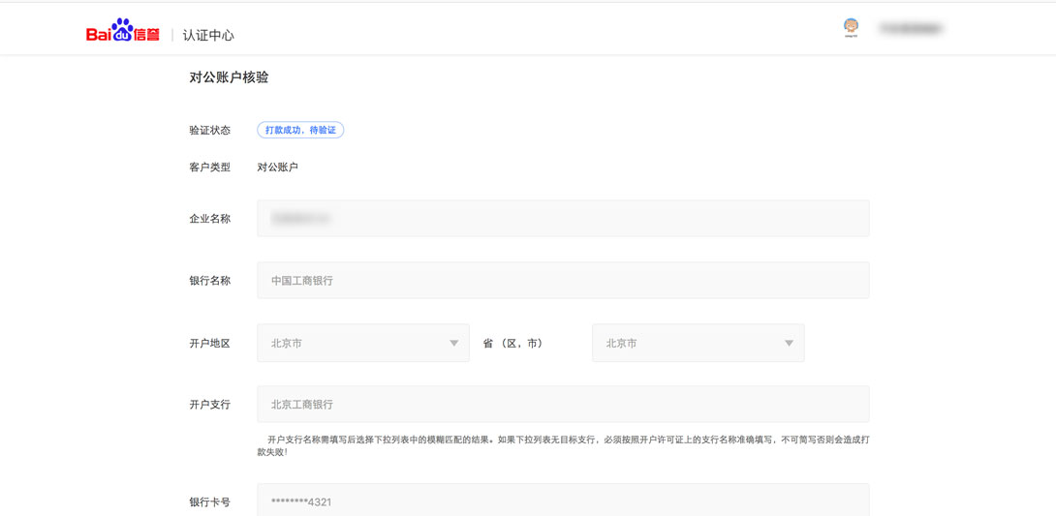Select the 银行卡号 field ending in 4321
The image size is (1056, 516).
tap(562, 501)
